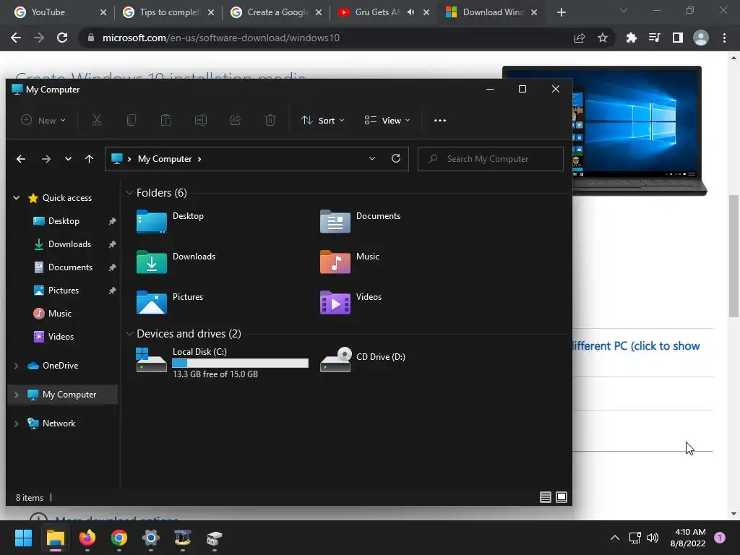The image size is (740, 555).
Task: Click the Rename icon in toolbar
Action: click(201, 121)
